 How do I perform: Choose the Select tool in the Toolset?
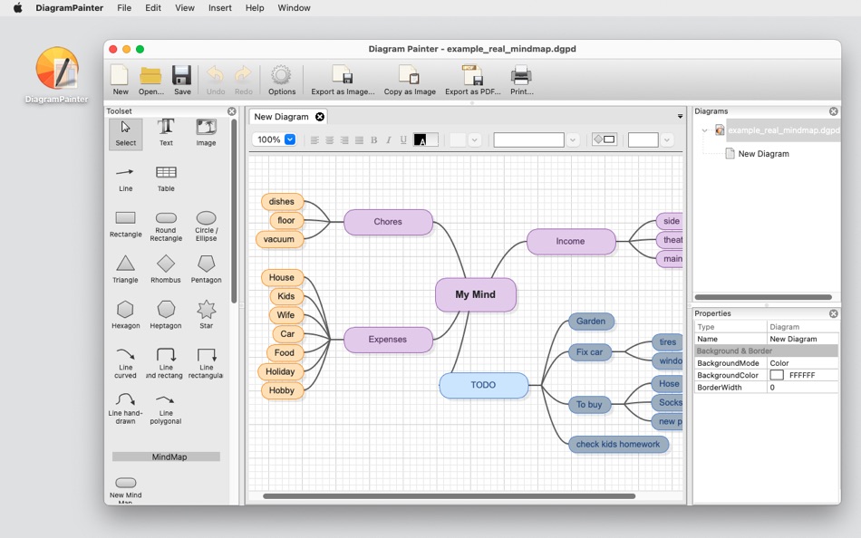point(126,134)
